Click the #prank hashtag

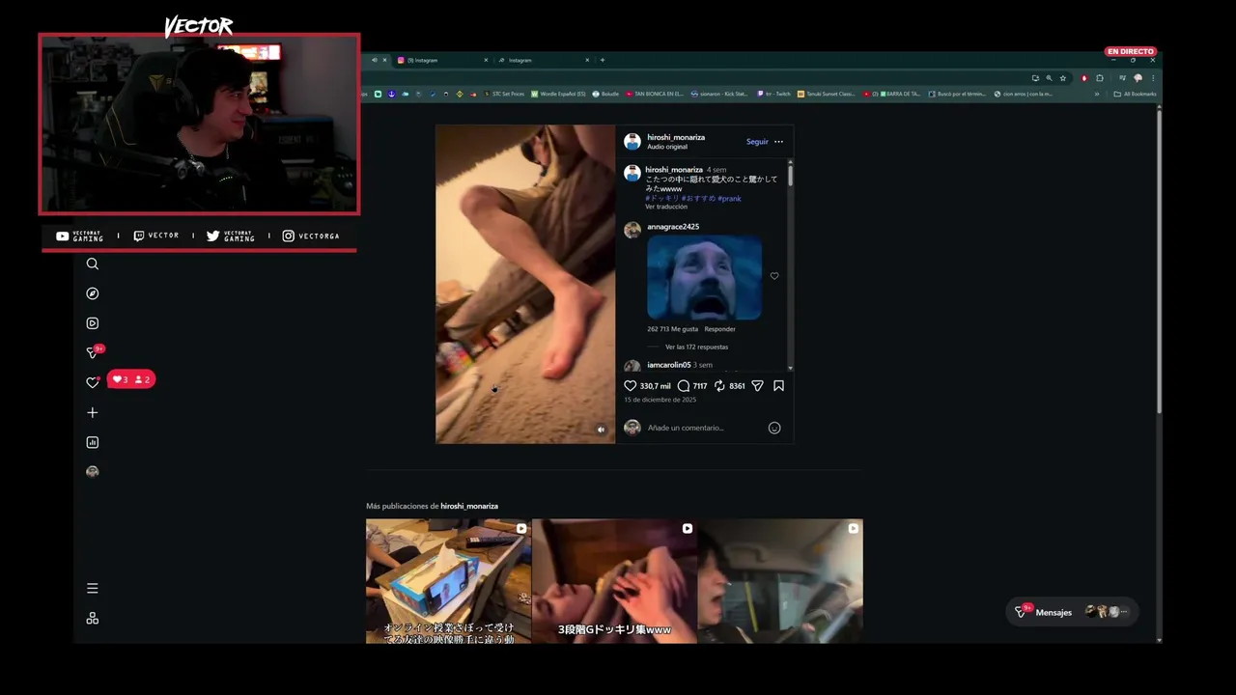[729, 198]
